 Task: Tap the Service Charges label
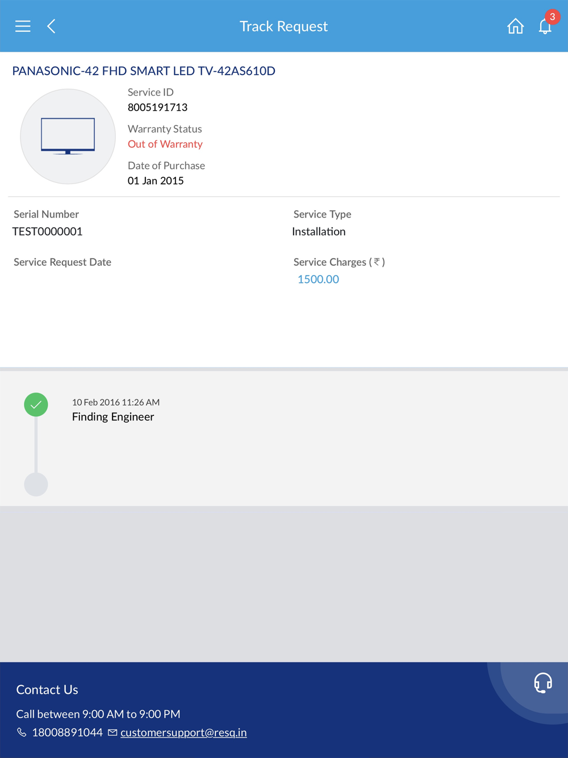pyautogui.click(x=339, y=262)
